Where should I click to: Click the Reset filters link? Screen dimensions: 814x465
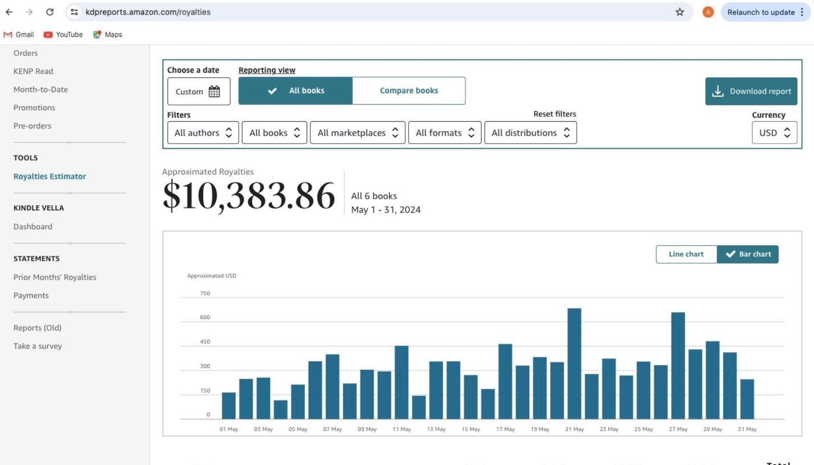[x=555, y=114]
